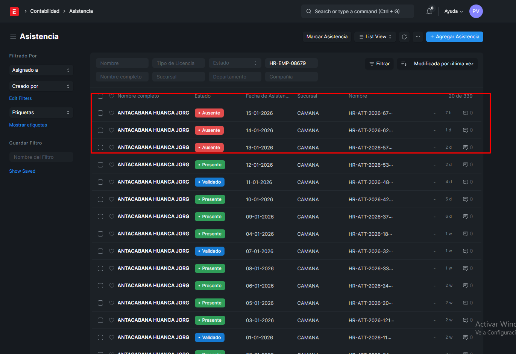The height and width of the screenshot is (354, 516).
Task: Open the notifications bell
Action: coord(429,11)
